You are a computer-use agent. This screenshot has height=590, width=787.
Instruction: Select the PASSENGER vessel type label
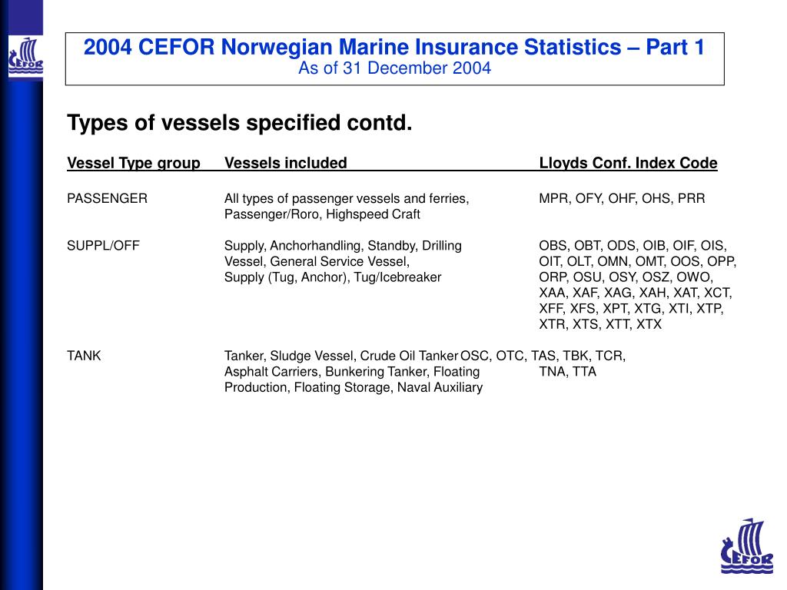click(107, 199)
